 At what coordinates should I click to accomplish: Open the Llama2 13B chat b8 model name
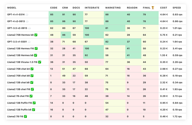(x=18, y=82)
